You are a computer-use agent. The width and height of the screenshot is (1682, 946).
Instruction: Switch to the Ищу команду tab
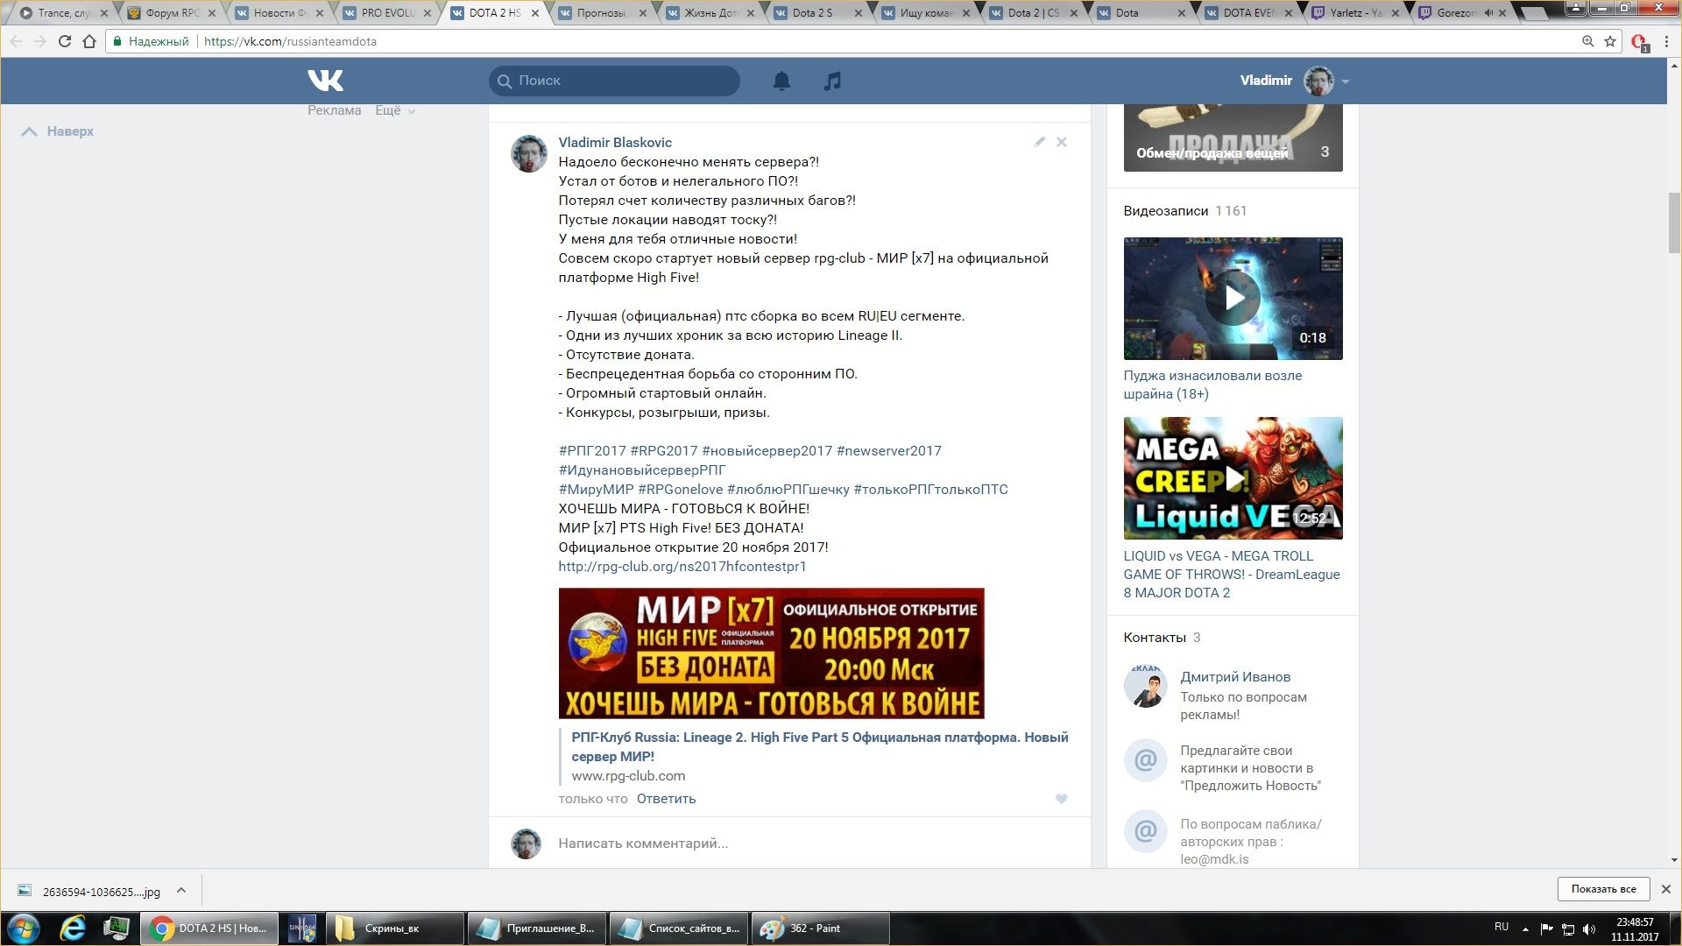(x=927, y=13)
